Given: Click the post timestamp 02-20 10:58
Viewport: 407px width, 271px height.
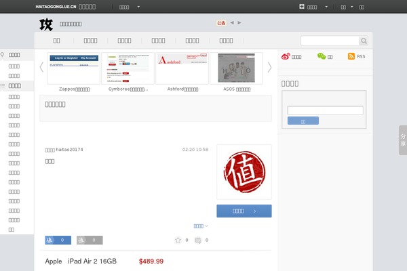Looking at the screenshot, I should 195,149.
